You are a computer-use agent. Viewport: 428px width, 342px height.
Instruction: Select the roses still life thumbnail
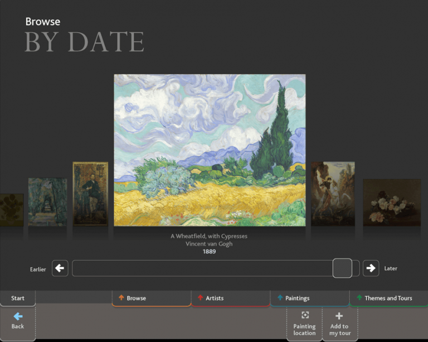(392, 203)
